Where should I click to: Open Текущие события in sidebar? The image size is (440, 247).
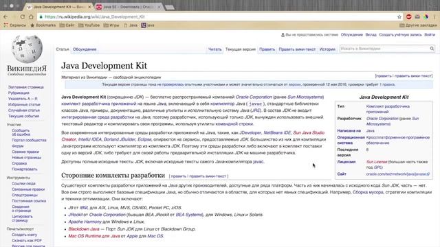(x=23, y=116)
